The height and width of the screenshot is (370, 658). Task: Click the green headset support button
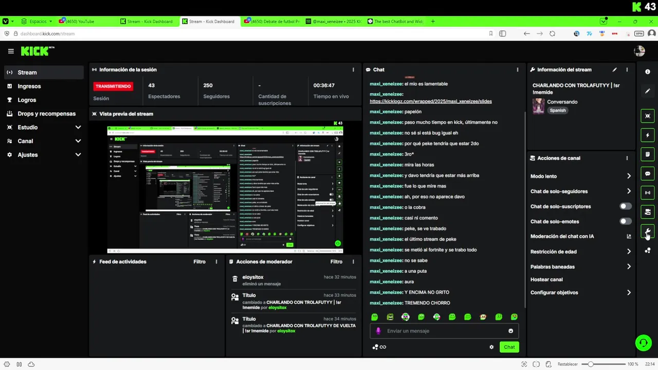point(643,343)
